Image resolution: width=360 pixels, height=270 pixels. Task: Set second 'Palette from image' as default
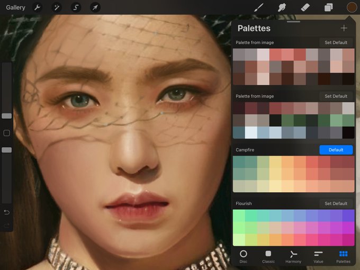point(336,96)
